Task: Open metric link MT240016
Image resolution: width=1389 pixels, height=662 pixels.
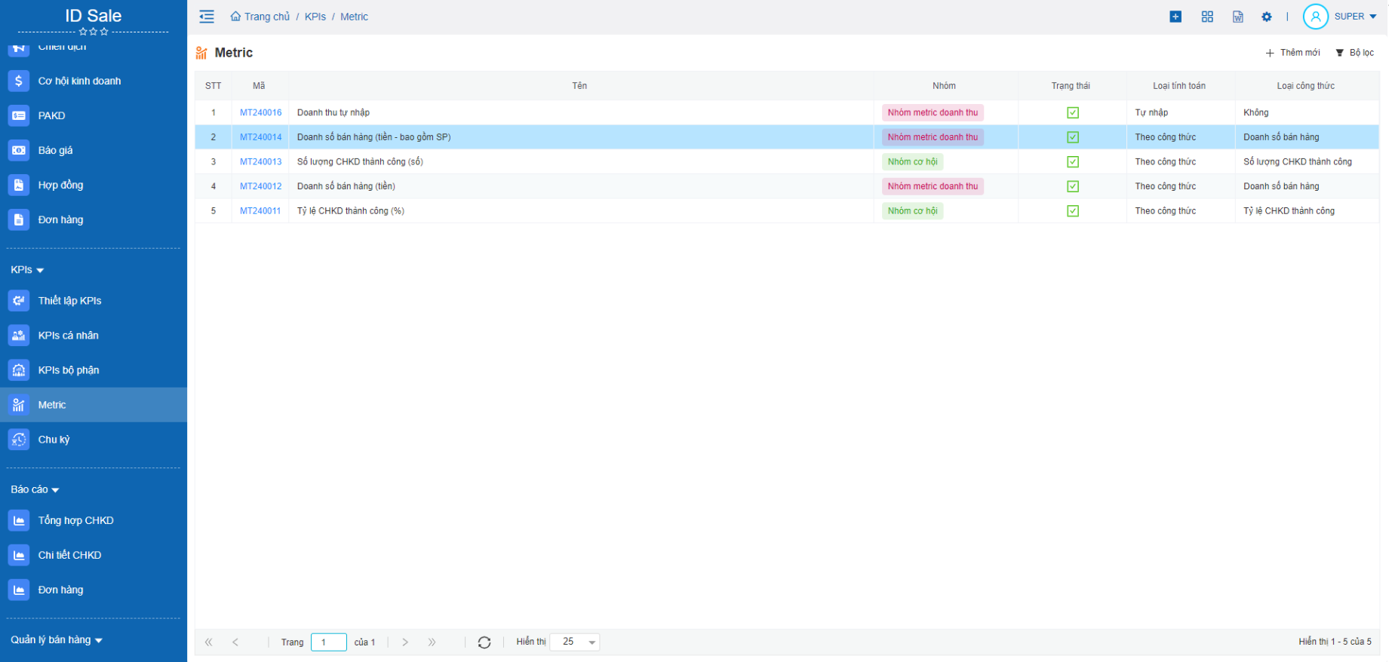Action: tap(260, 112)
